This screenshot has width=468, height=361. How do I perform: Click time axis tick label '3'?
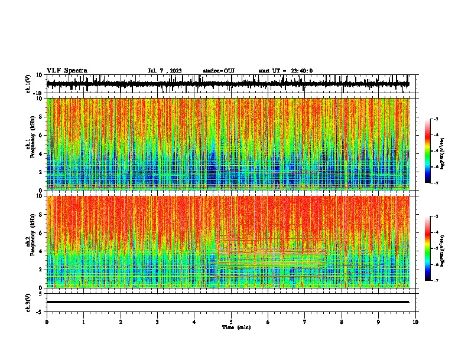157,322
